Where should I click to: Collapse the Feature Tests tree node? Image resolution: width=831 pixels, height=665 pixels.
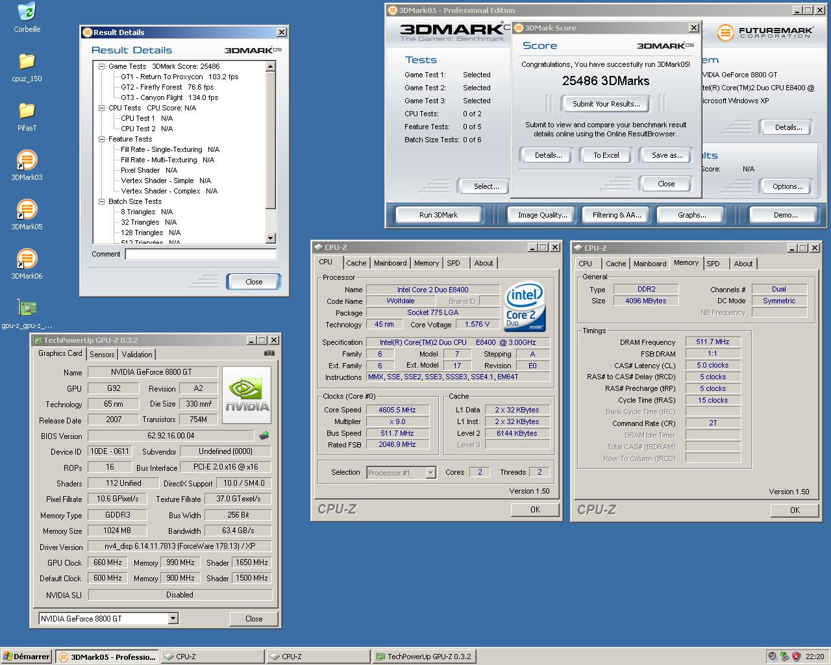click(x=102, y=139)
